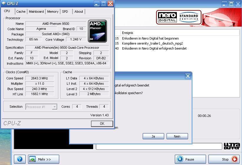242x165 pixels.
Task: Click the HT Link value 1682.1 MHz
Action: click(x=39, y=94)
